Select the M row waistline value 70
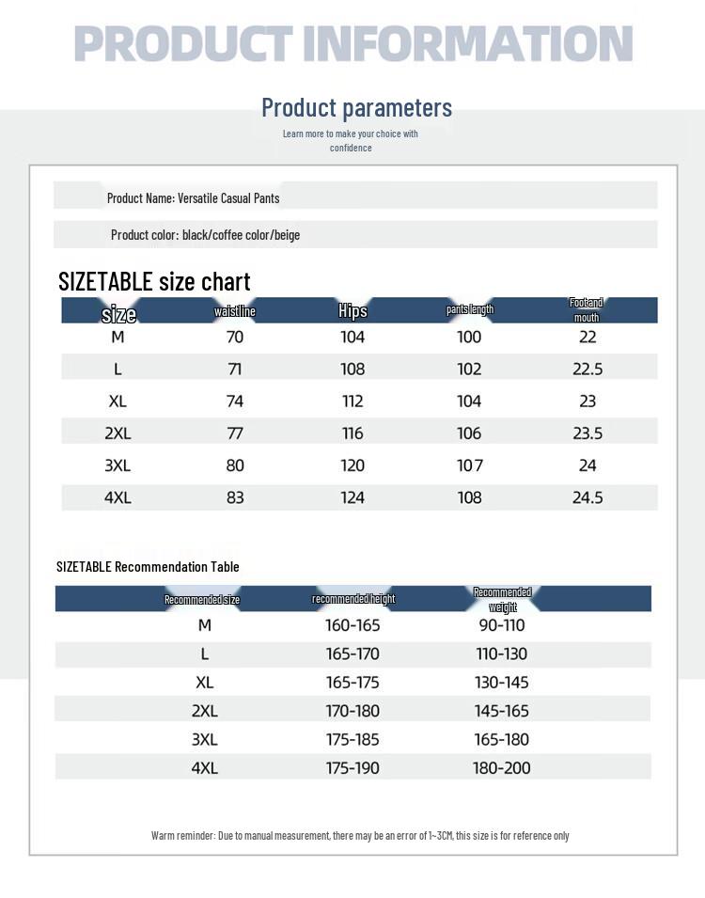 (x=235, y=338)
